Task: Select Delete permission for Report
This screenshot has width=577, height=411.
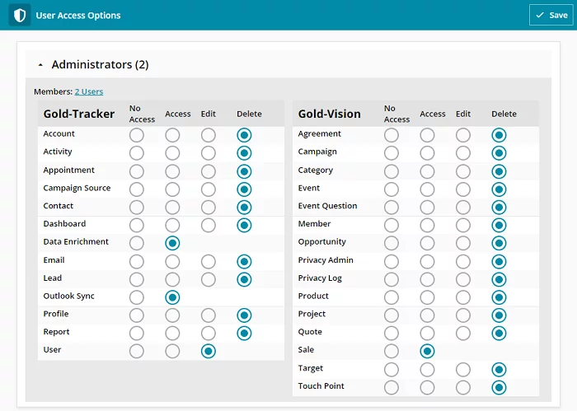Action: point(244,334)
